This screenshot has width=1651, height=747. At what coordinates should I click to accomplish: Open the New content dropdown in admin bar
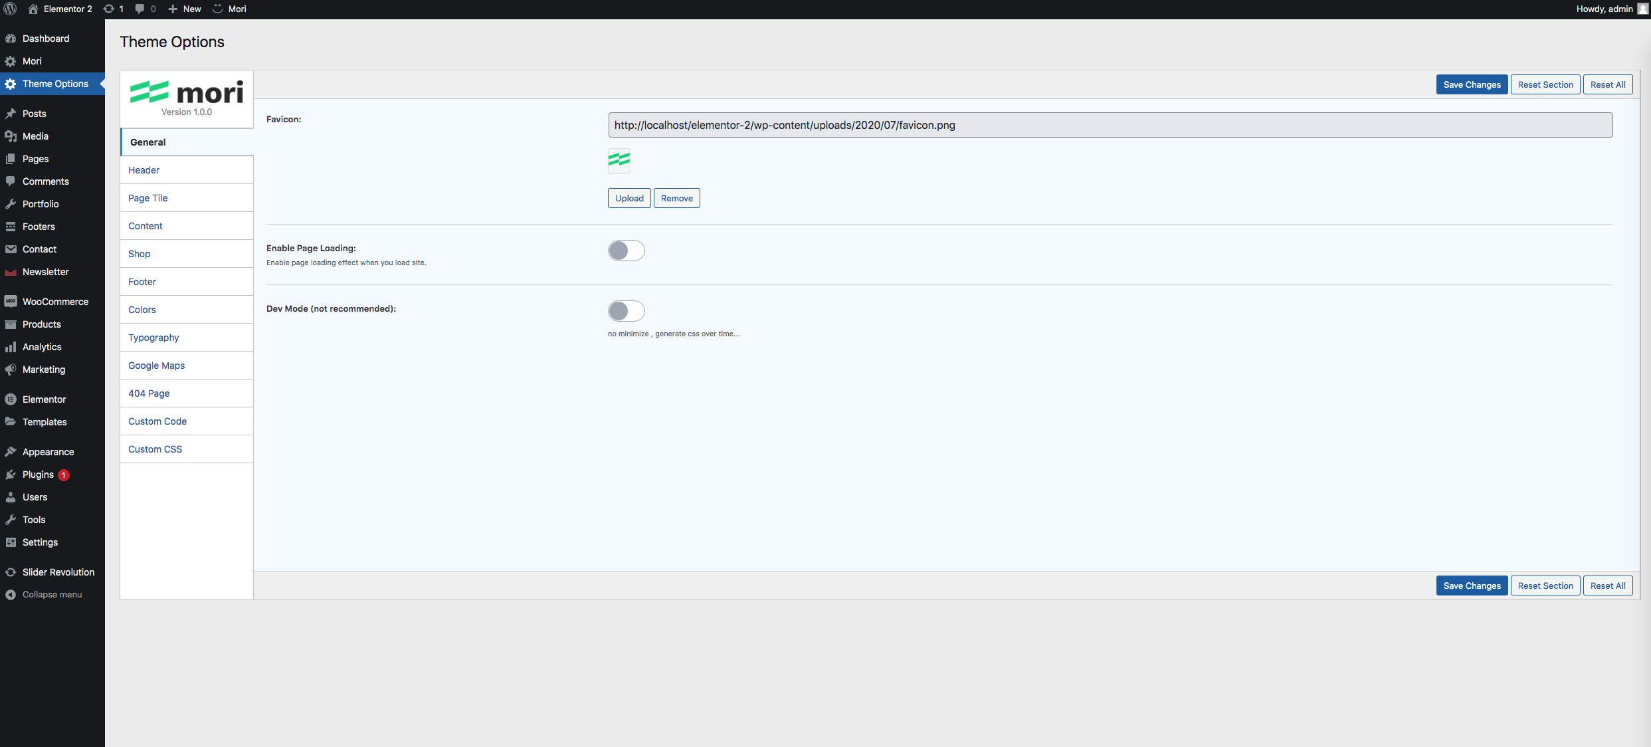(185, 9)
